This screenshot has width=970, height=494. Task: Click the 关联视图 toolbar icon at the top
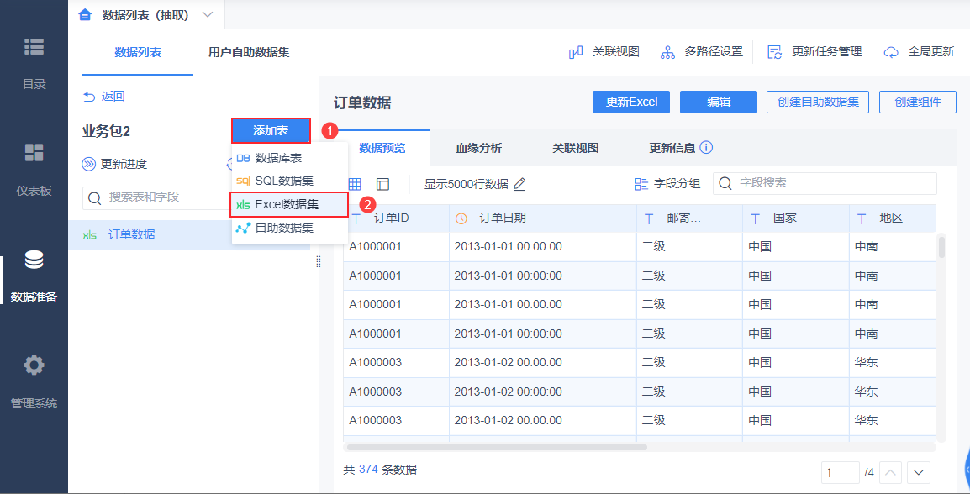pos(576,53)
